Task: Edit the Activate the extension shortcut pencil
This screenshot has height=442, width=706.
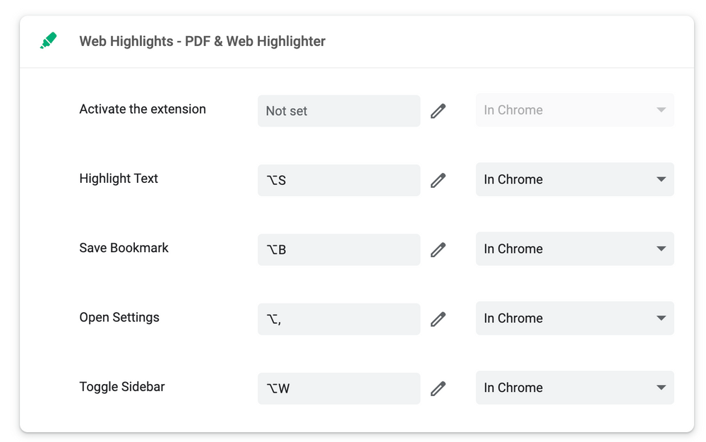Action: tap(438, 111)
